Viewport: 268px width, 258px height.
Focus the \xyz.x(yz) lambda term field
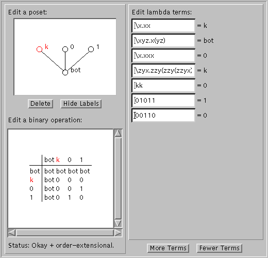click(x=163, y=41)
